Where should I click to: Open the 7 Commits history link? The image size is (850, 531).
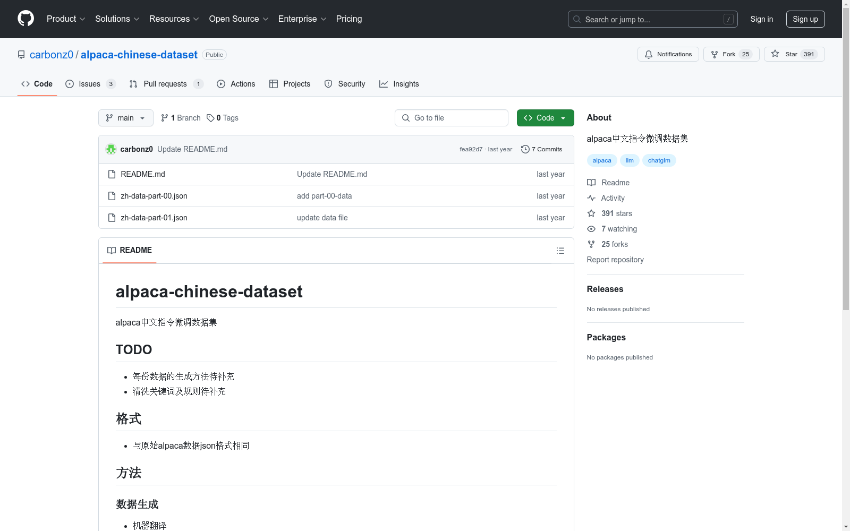click(x=542, y=149)
